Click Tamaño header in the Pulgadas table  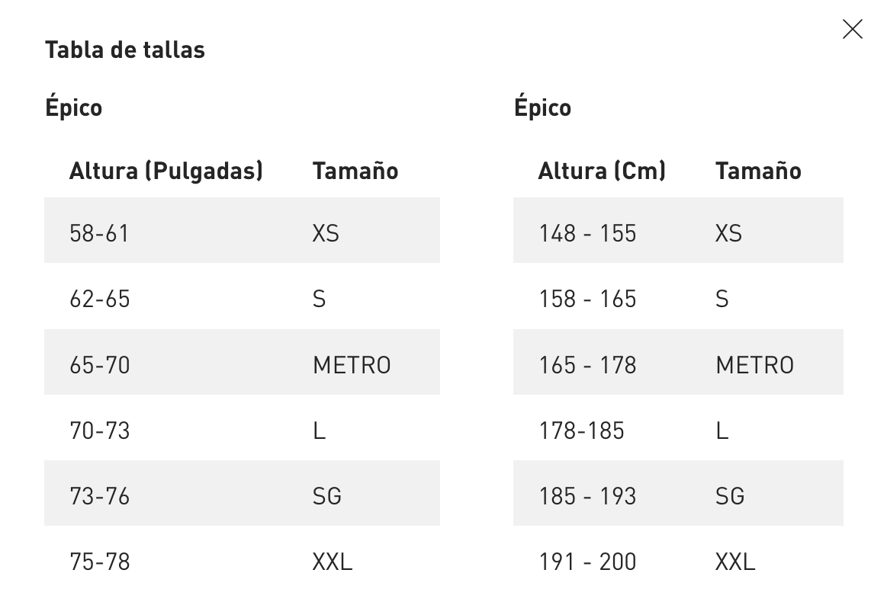point(355,171)
